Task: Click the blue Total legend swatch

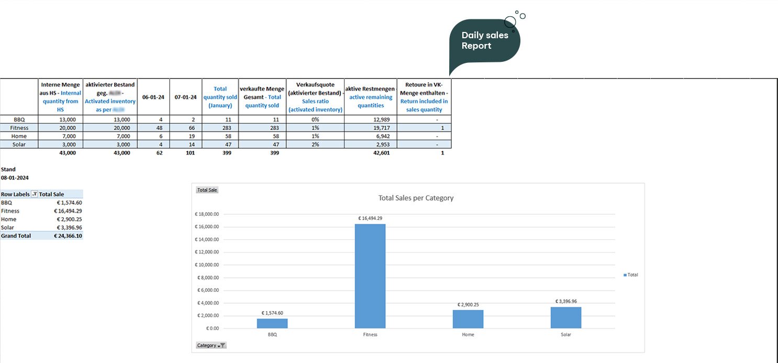Action: point(625,274)
